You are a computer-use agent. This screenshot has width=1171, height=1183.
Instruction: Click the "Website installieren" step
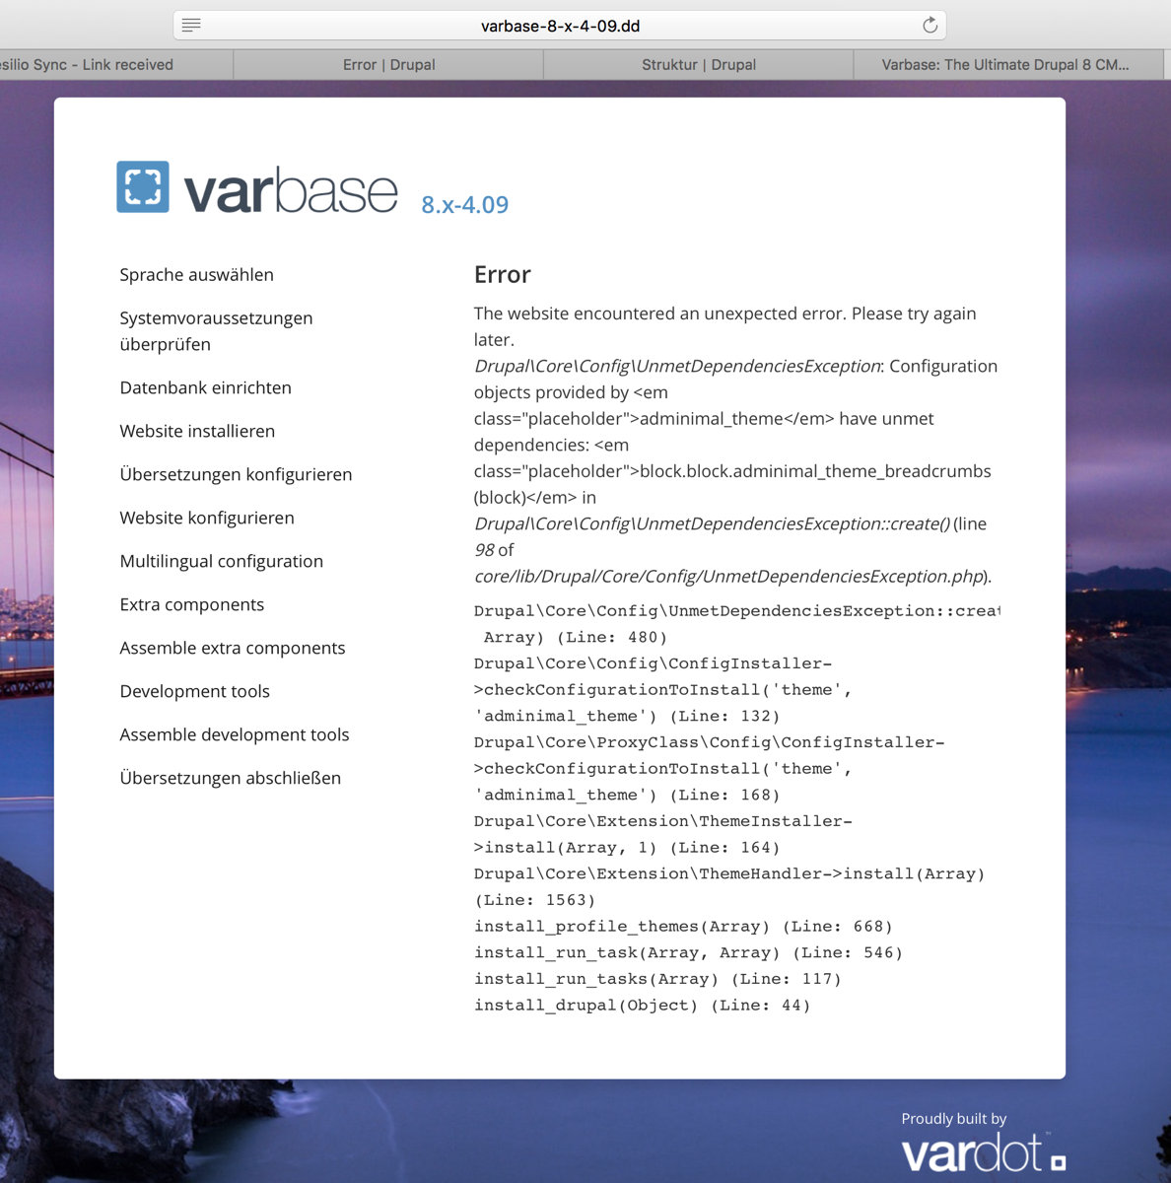tap(197, 431)
